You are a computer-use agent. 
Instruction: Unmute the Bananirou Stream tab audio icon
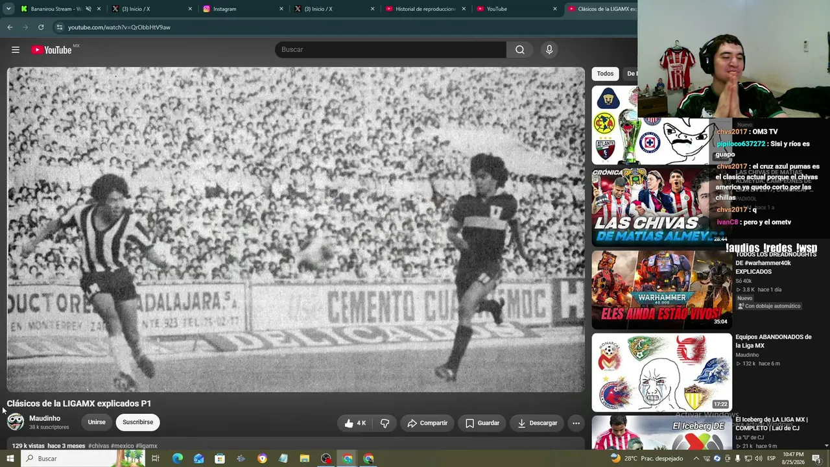[x=88, y=9]
